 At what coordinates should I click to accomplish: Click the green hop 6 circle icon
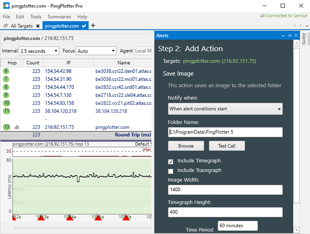click(6, 71)
